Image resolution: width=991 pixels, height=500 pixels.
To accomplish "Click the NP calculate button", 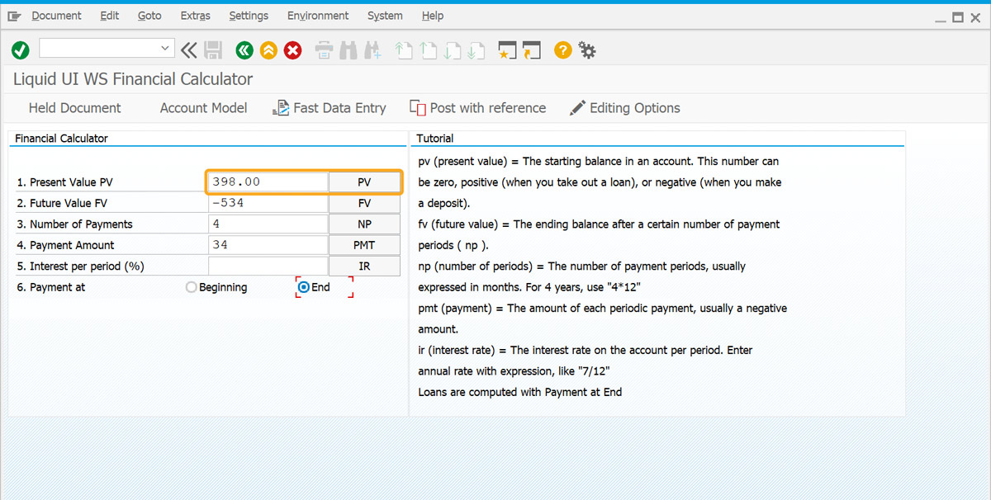I will 364,224.
